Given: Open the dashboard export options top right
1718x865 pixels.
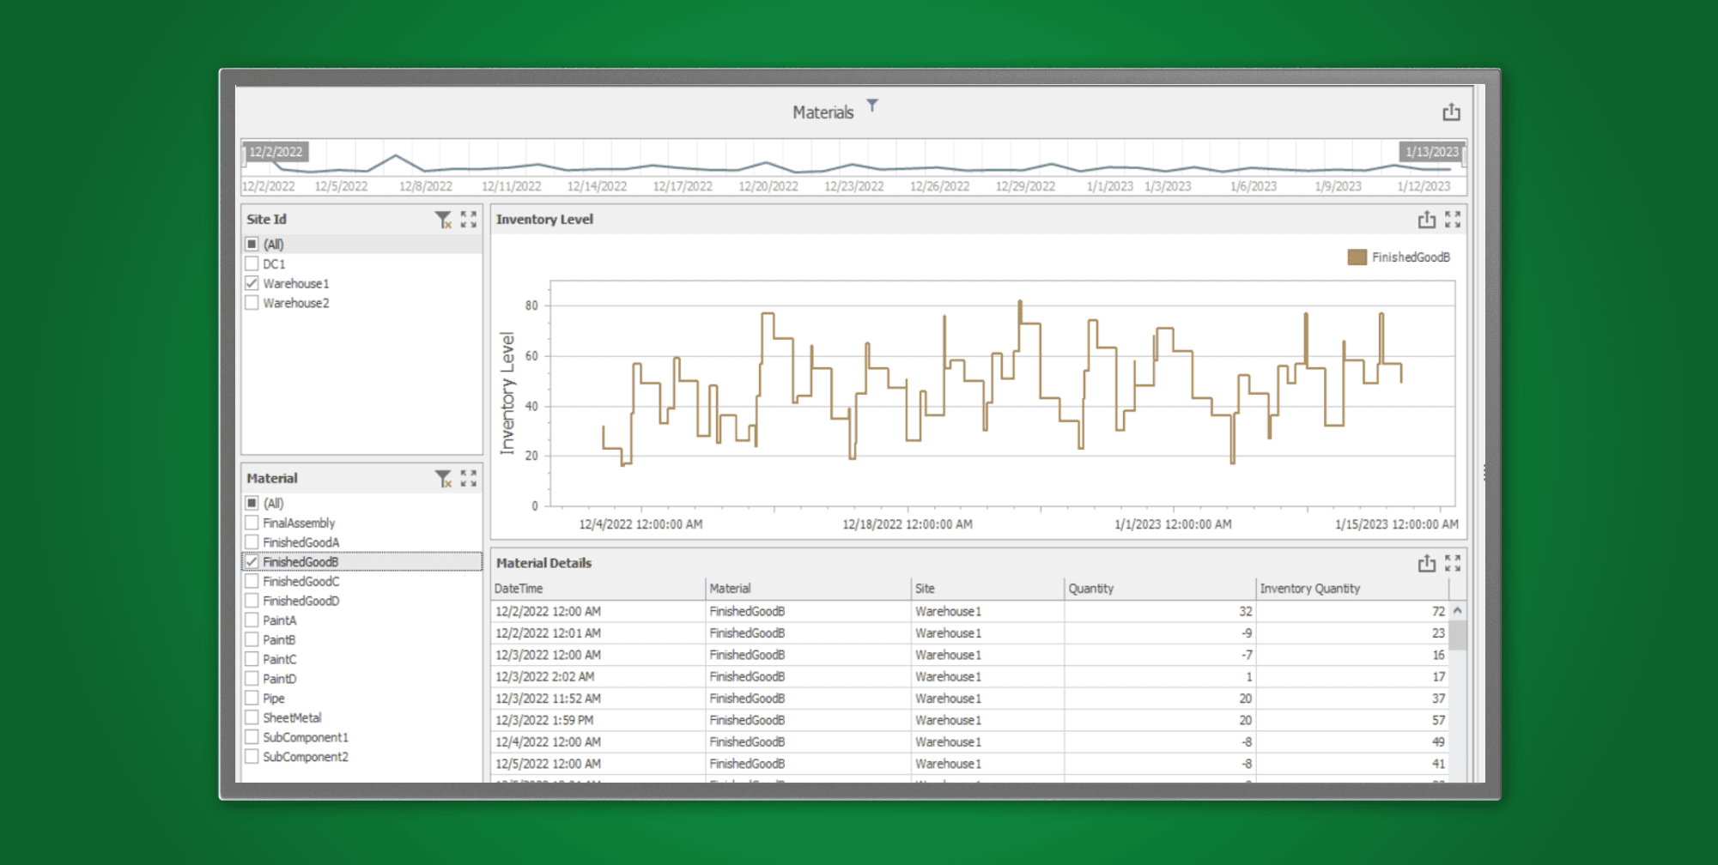Looking at the screenshot, I should 1451,112.
